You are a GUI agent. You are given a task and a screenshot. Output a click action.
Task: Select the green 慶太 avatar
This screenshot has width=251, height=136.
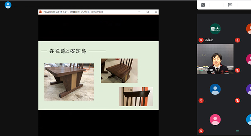click(215, 29)
